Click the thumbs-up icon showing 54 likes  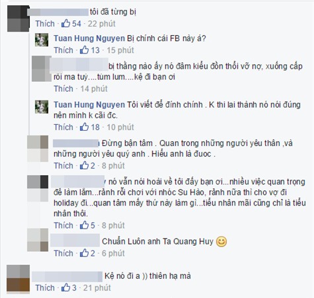(65, 23)
